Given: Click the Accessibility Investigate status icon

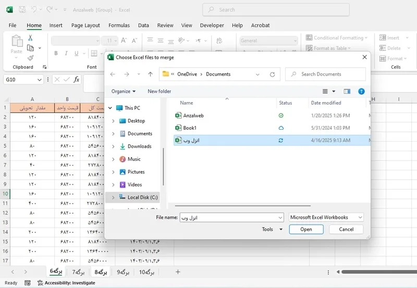Looking at the screenshot, I should 40,283.
